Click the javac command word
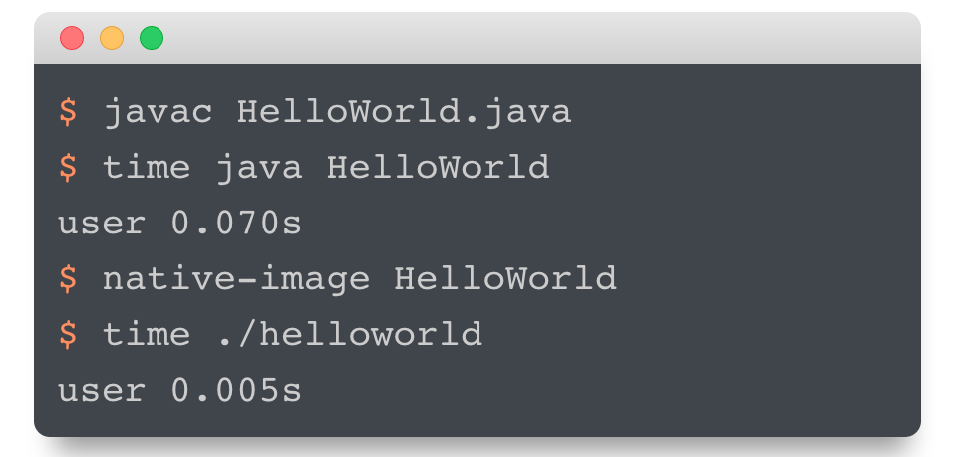The image size is (955, 457). pyautogui.click(x=158, y=113)
